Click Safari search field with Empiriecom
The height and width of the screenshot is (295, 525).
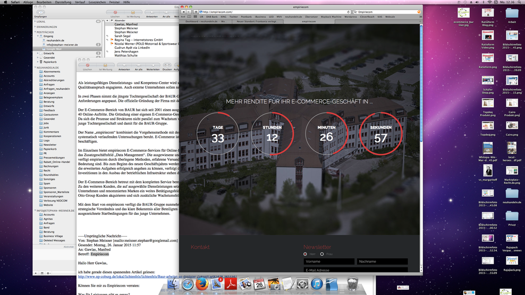coord(386,12)
